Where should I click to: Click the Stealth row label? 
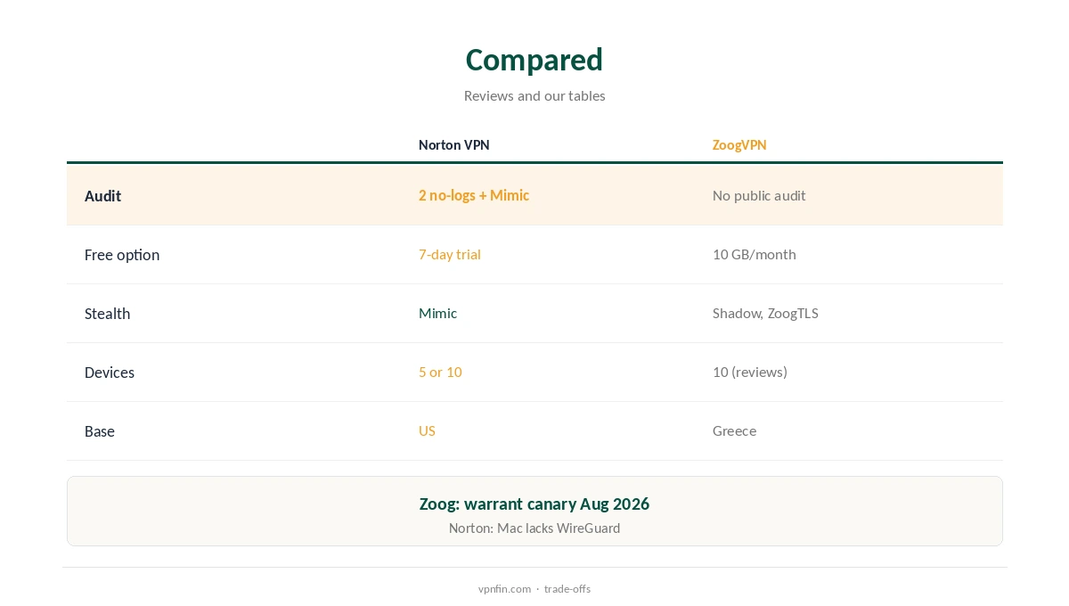[x=107, y=314]
